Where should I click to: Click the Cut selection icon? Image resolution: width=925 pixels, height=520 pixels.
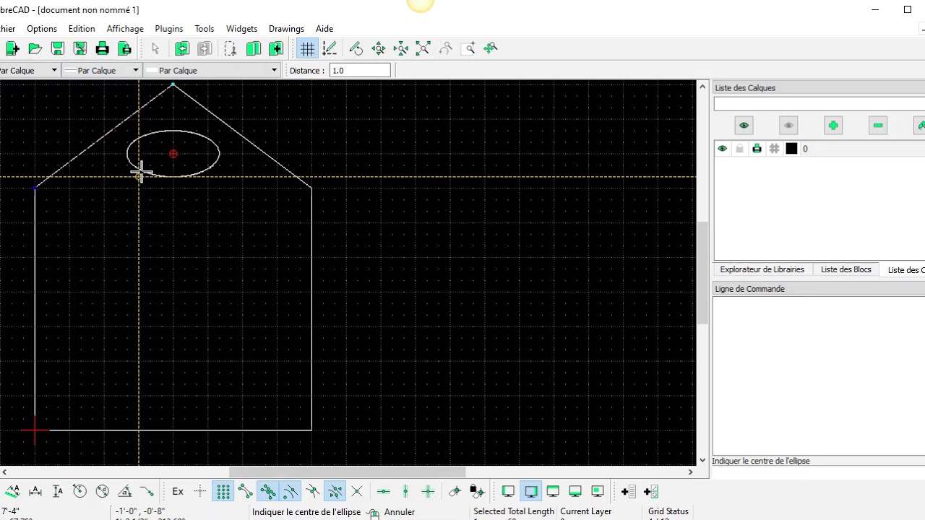point(231,48)
